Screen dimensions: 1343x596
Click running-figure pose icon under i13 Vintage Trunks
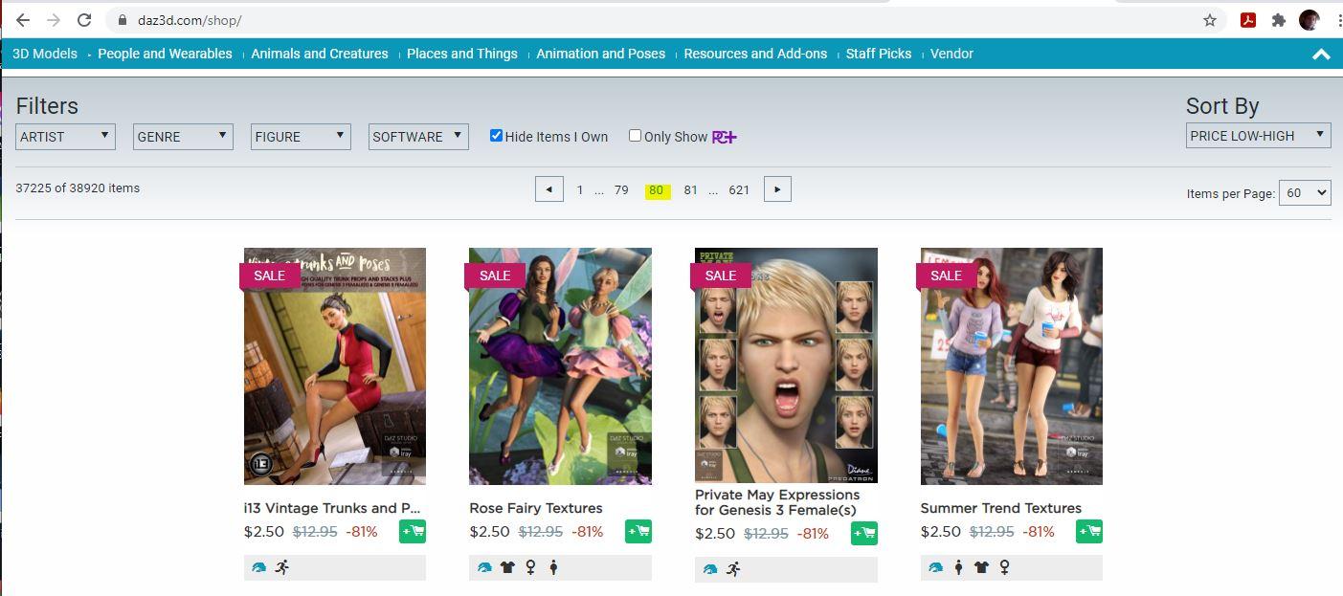(x=281, y=567)
